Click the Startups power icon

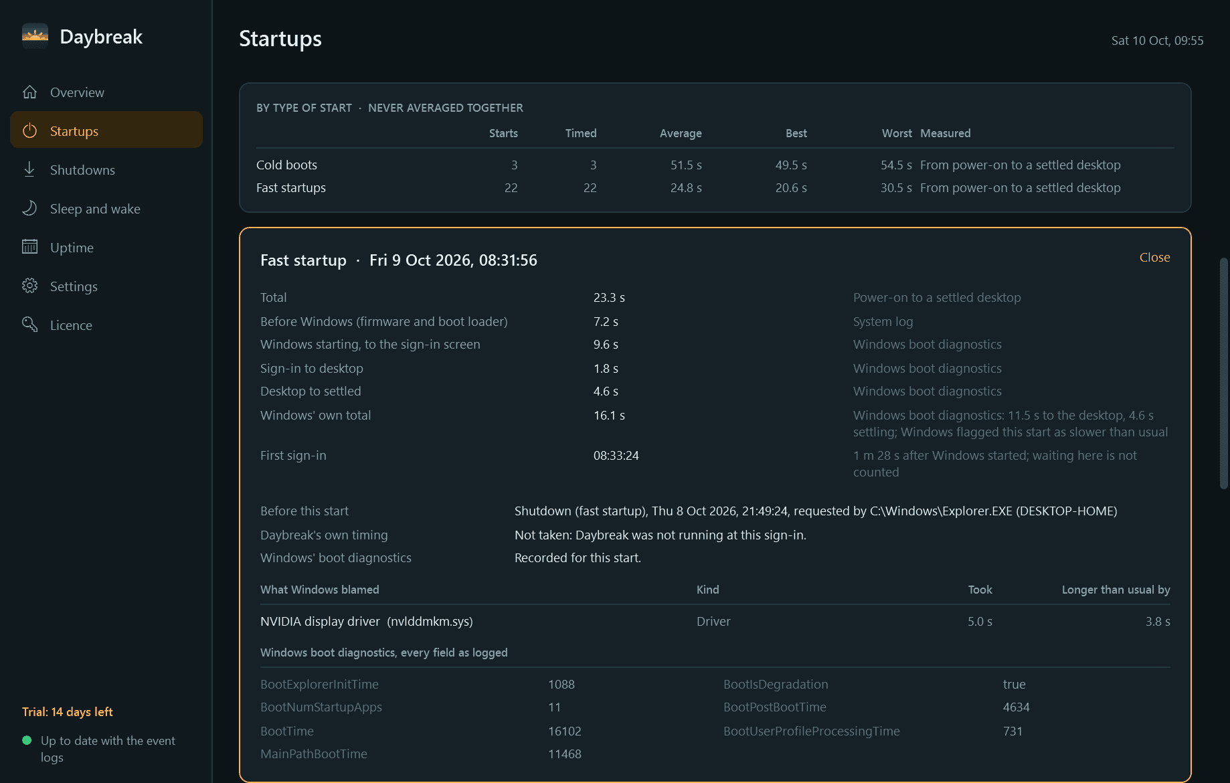tap(29, 130)
